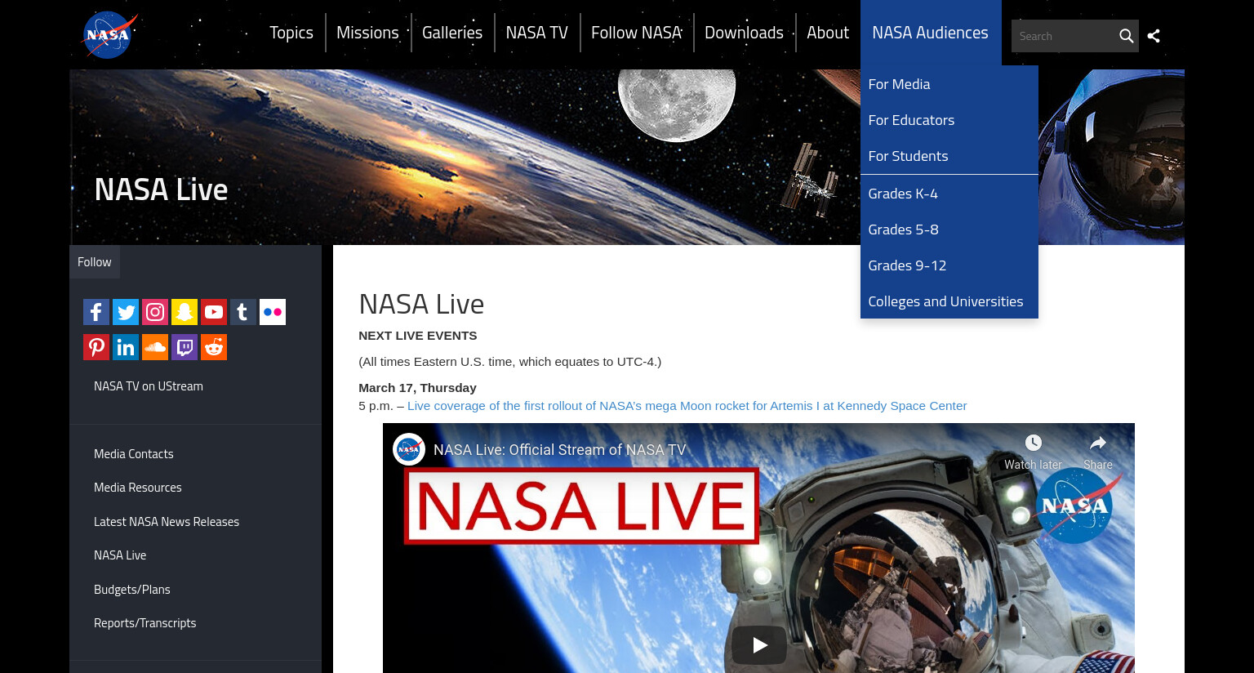Open the Follow NASA menu

click(637, 33)
